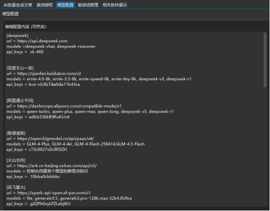270x211 pixels.
Task: Click the [阿里通义千问] section header
Action: tap(20, 101)
